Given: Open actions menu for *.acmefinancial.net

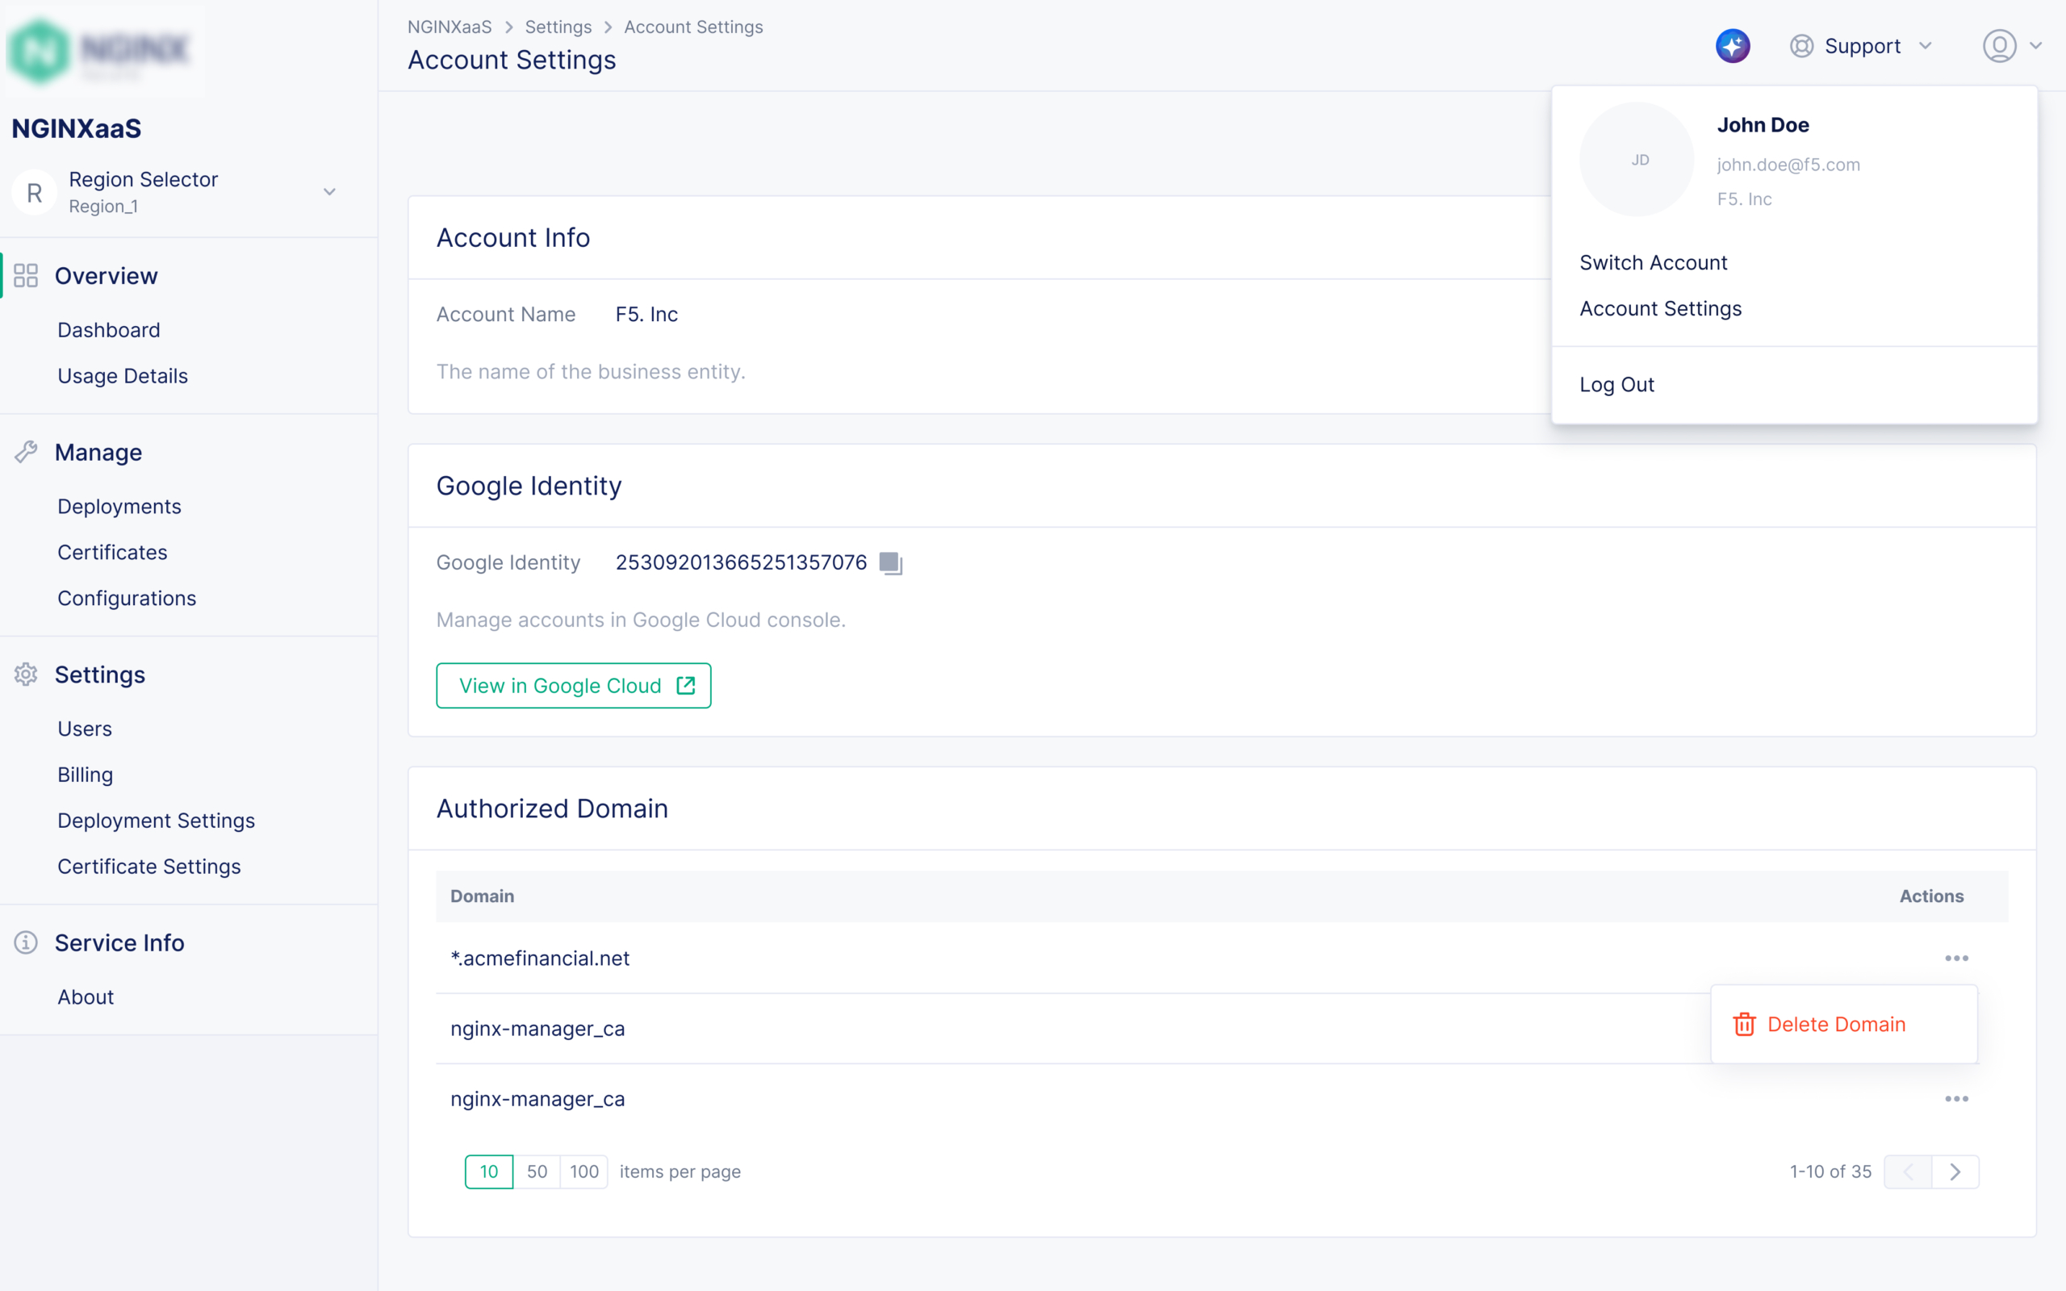Looking at the screenshot, I should [1956, 958].
